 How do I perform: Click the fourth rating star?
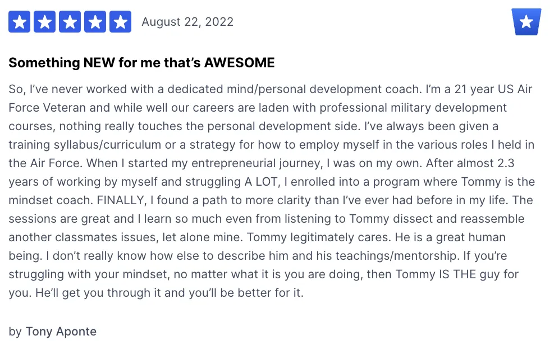[95, 22]
